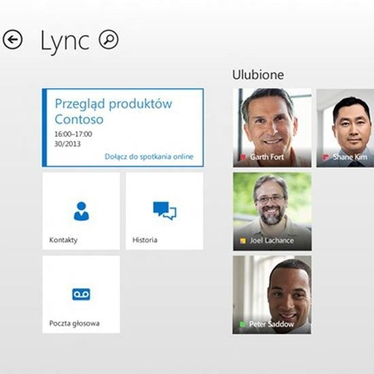The width and height of the screenshot is (374, 374).
Task: Click the Ulubione section heading
Action: coord(258,75)
